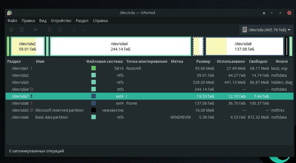The height and width of the screenshot is (163, 296).
Task: Select the /dev/sda2 block in disk map
Action: (28, 46)
